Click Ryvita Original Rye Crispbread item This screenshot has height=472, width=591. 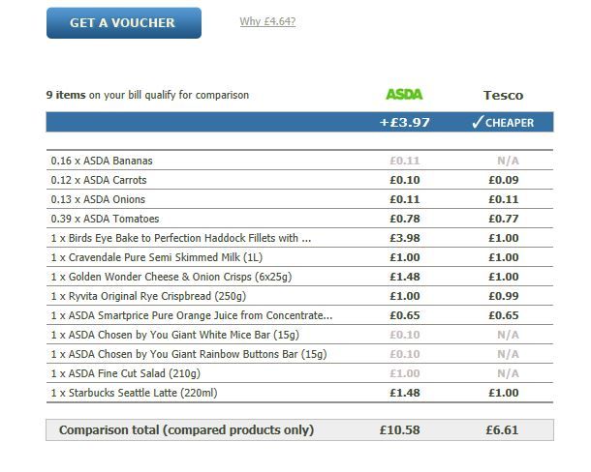click(154, 296)
